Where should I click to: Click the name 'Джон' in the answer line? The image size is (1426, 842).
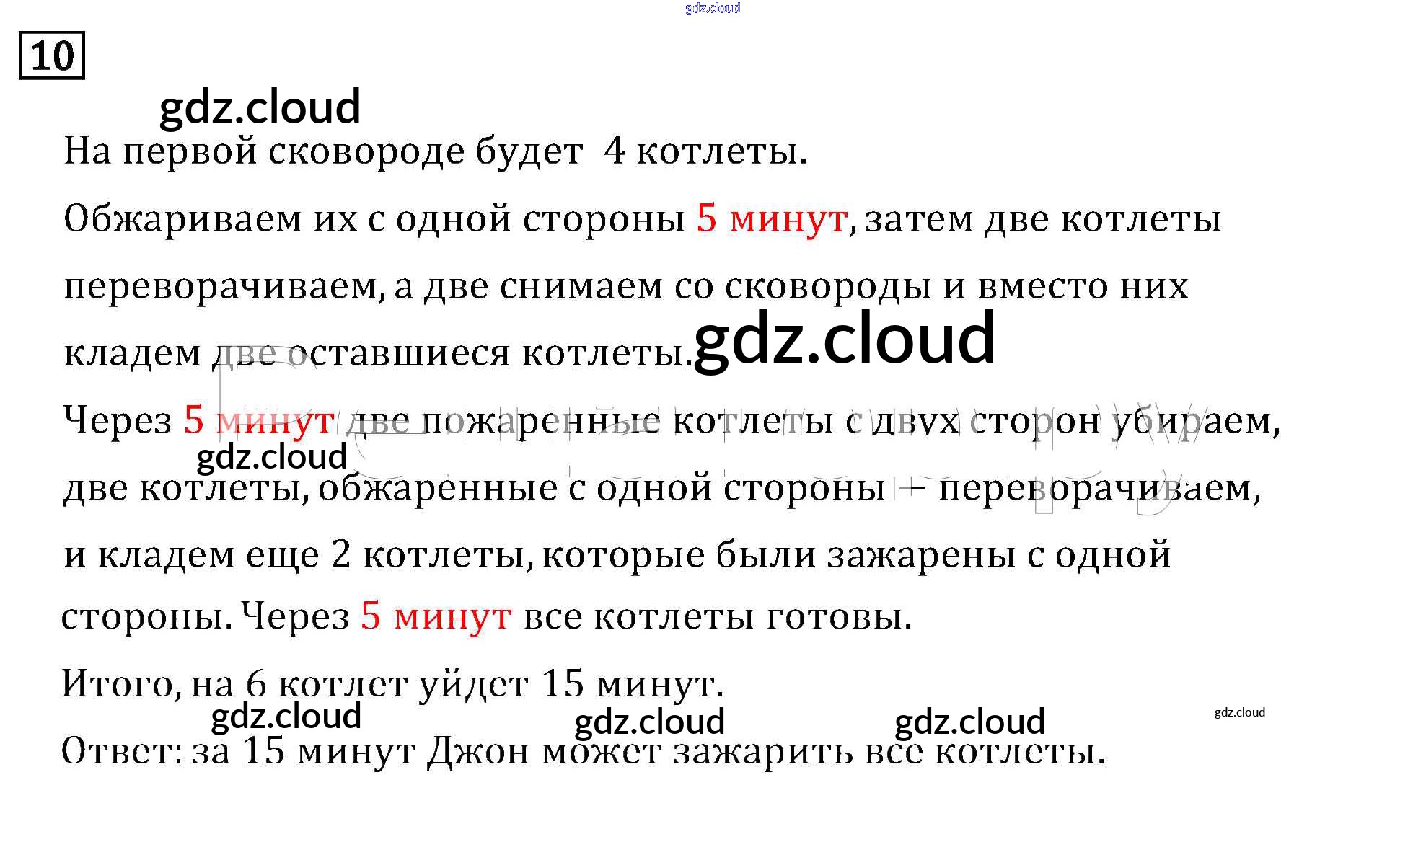point(478,753)
